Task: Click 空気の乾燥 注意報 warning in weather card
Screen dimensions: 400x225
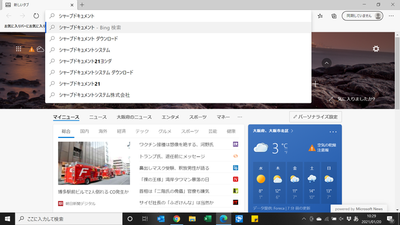Action: 322,147
